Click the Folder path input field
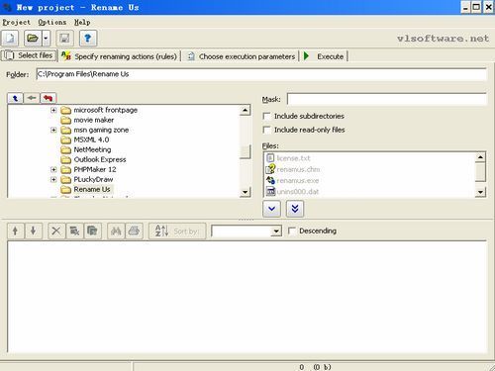495x371 pixels. [x=261, y=74]
